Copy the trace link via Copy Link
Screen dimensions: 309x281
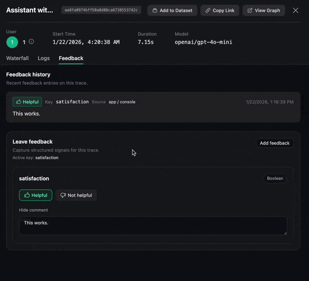point(220,10)
